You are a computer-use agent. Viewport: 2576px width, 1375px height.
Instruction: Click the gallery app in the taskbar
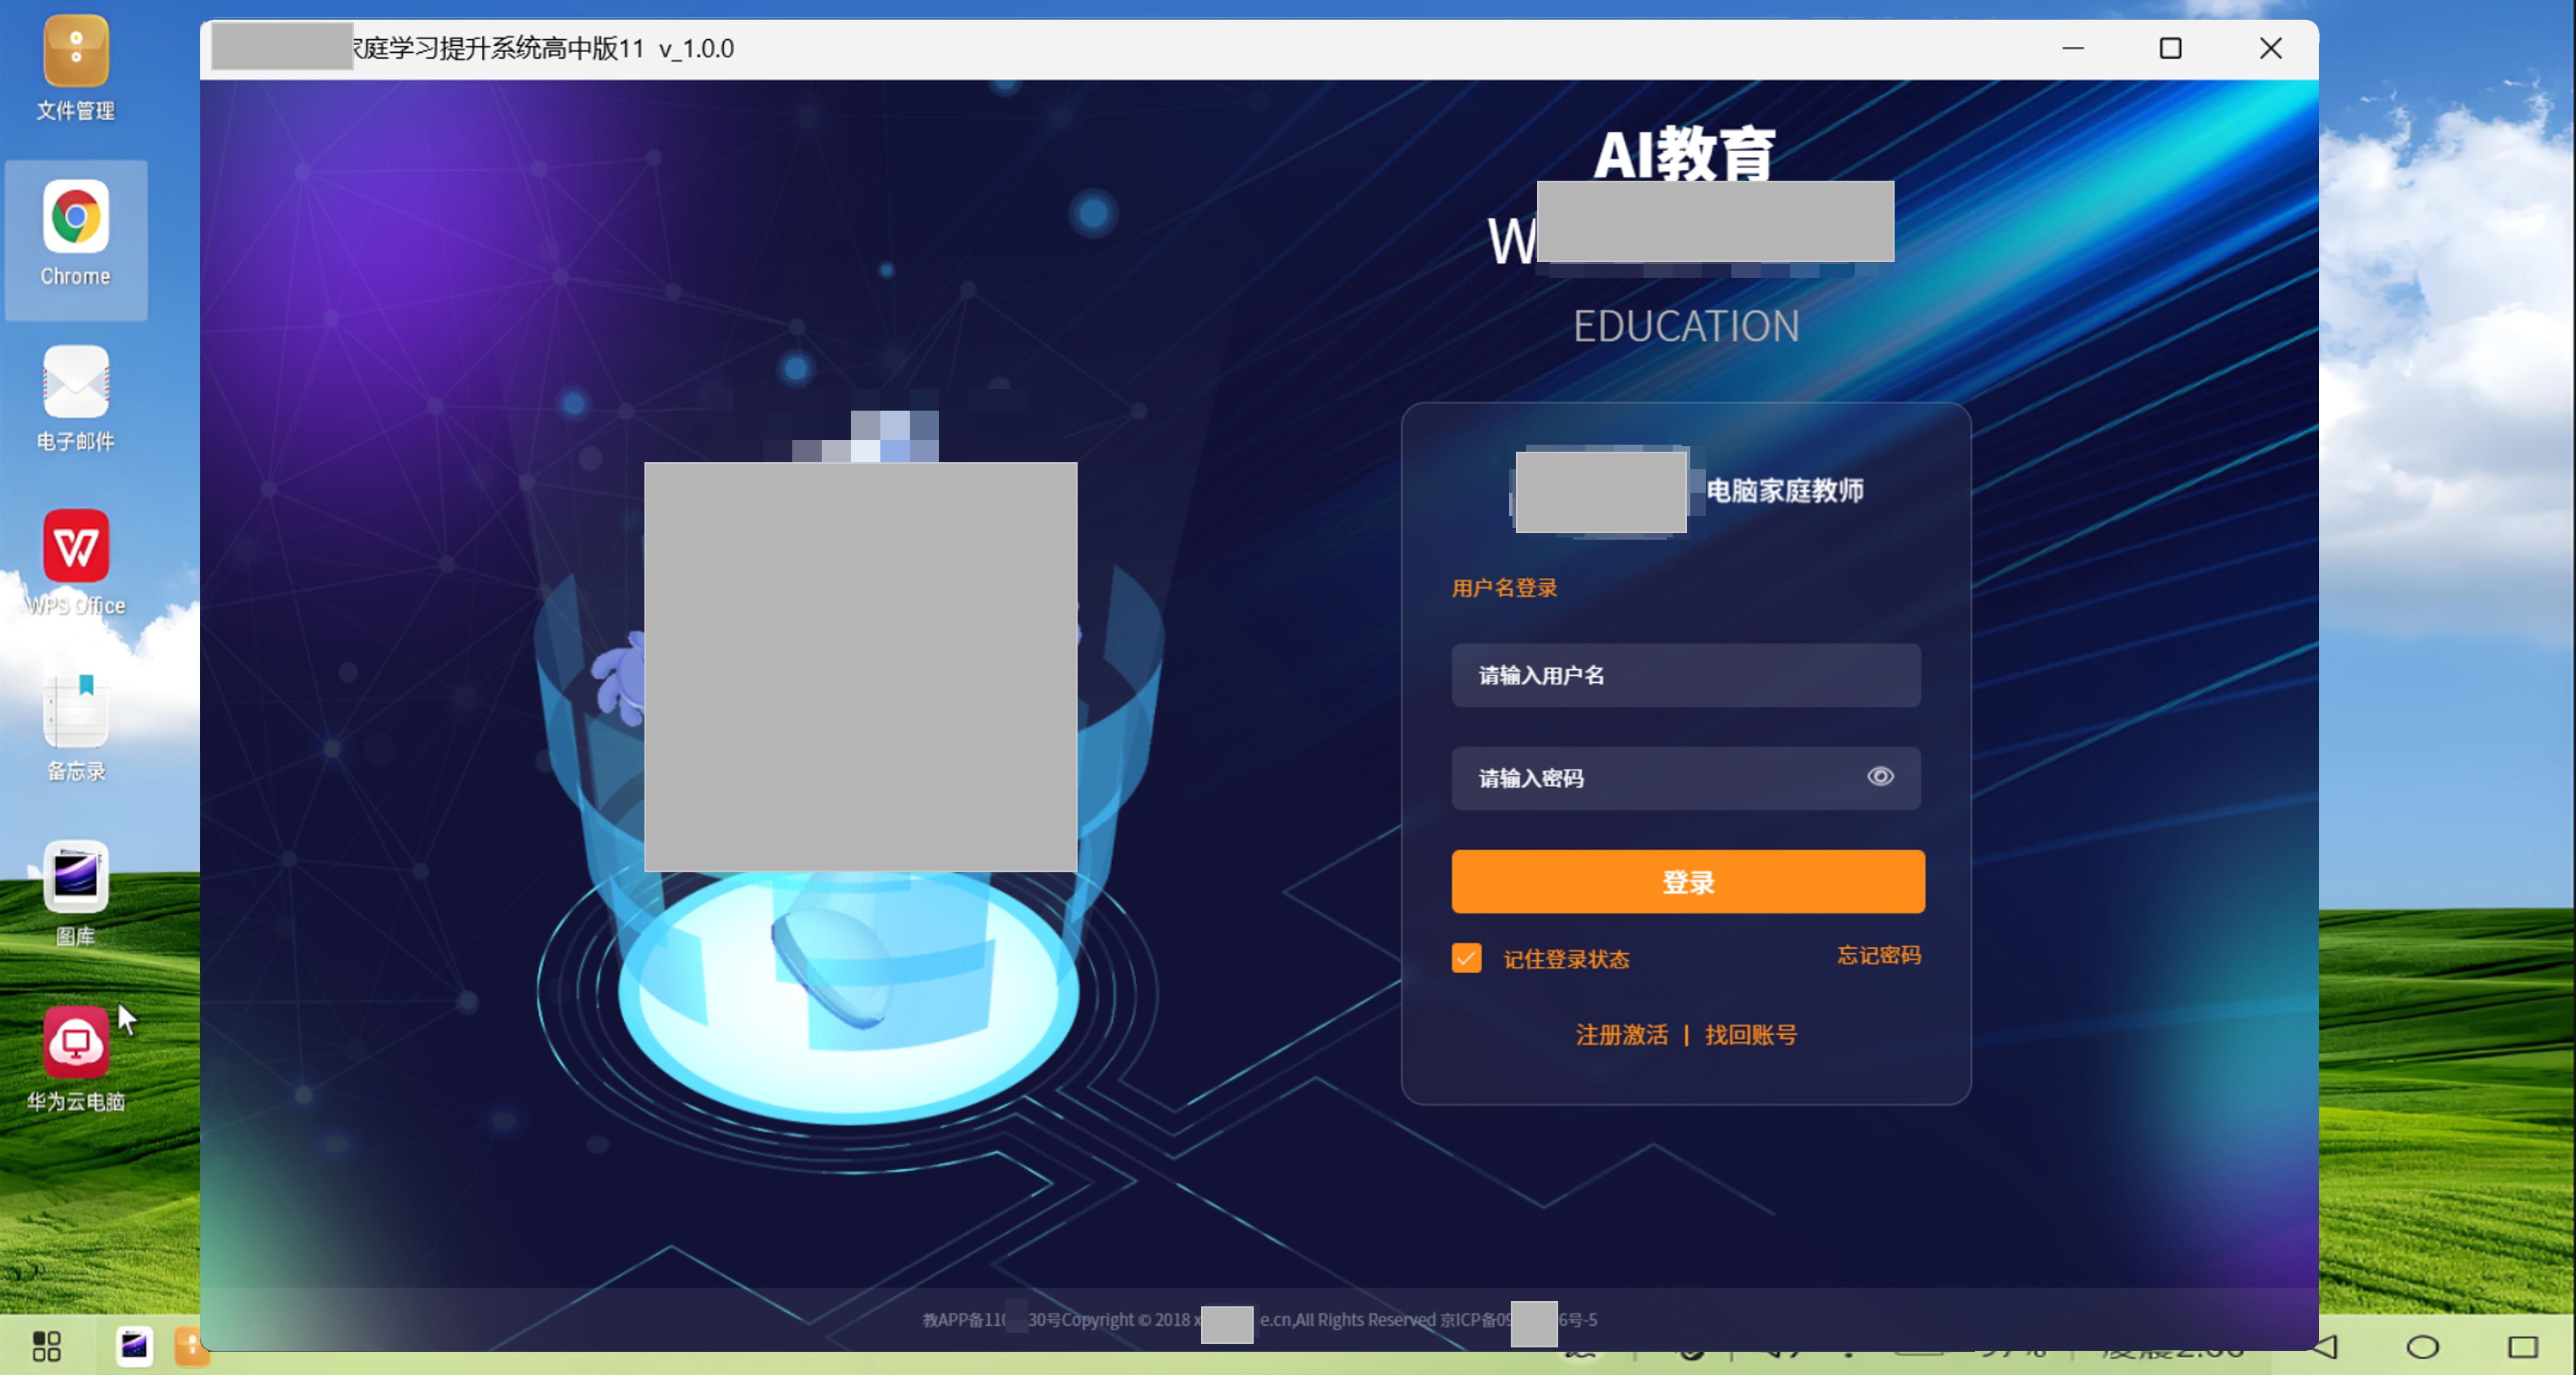tap(134, 1346)
